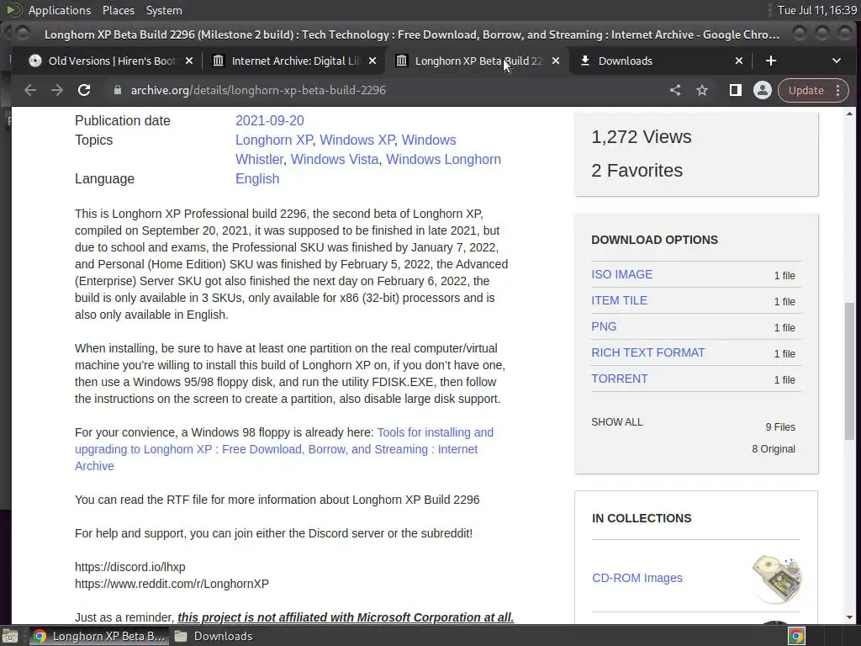
Task: Open the Chrome profile avatar menu
Action: (x=762, y=90)
